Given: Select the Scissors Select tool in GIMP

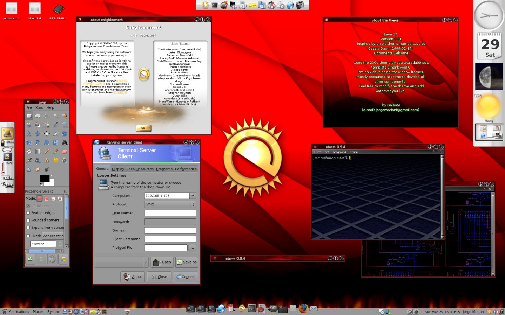Looking at the screenshot, I should (29, 125).
